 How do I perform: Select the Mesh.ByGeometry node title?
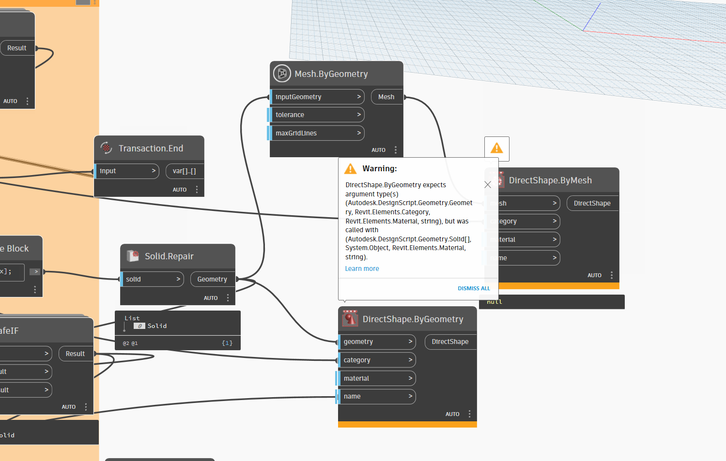331,74
